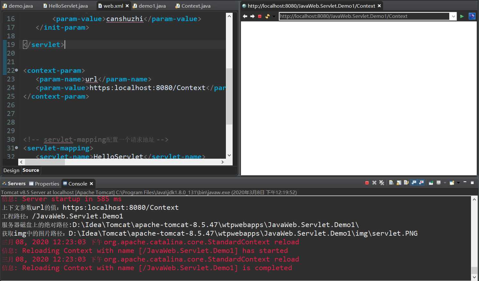Place cursor on the 'url' param-name text
479x281 pixels.
91,79
